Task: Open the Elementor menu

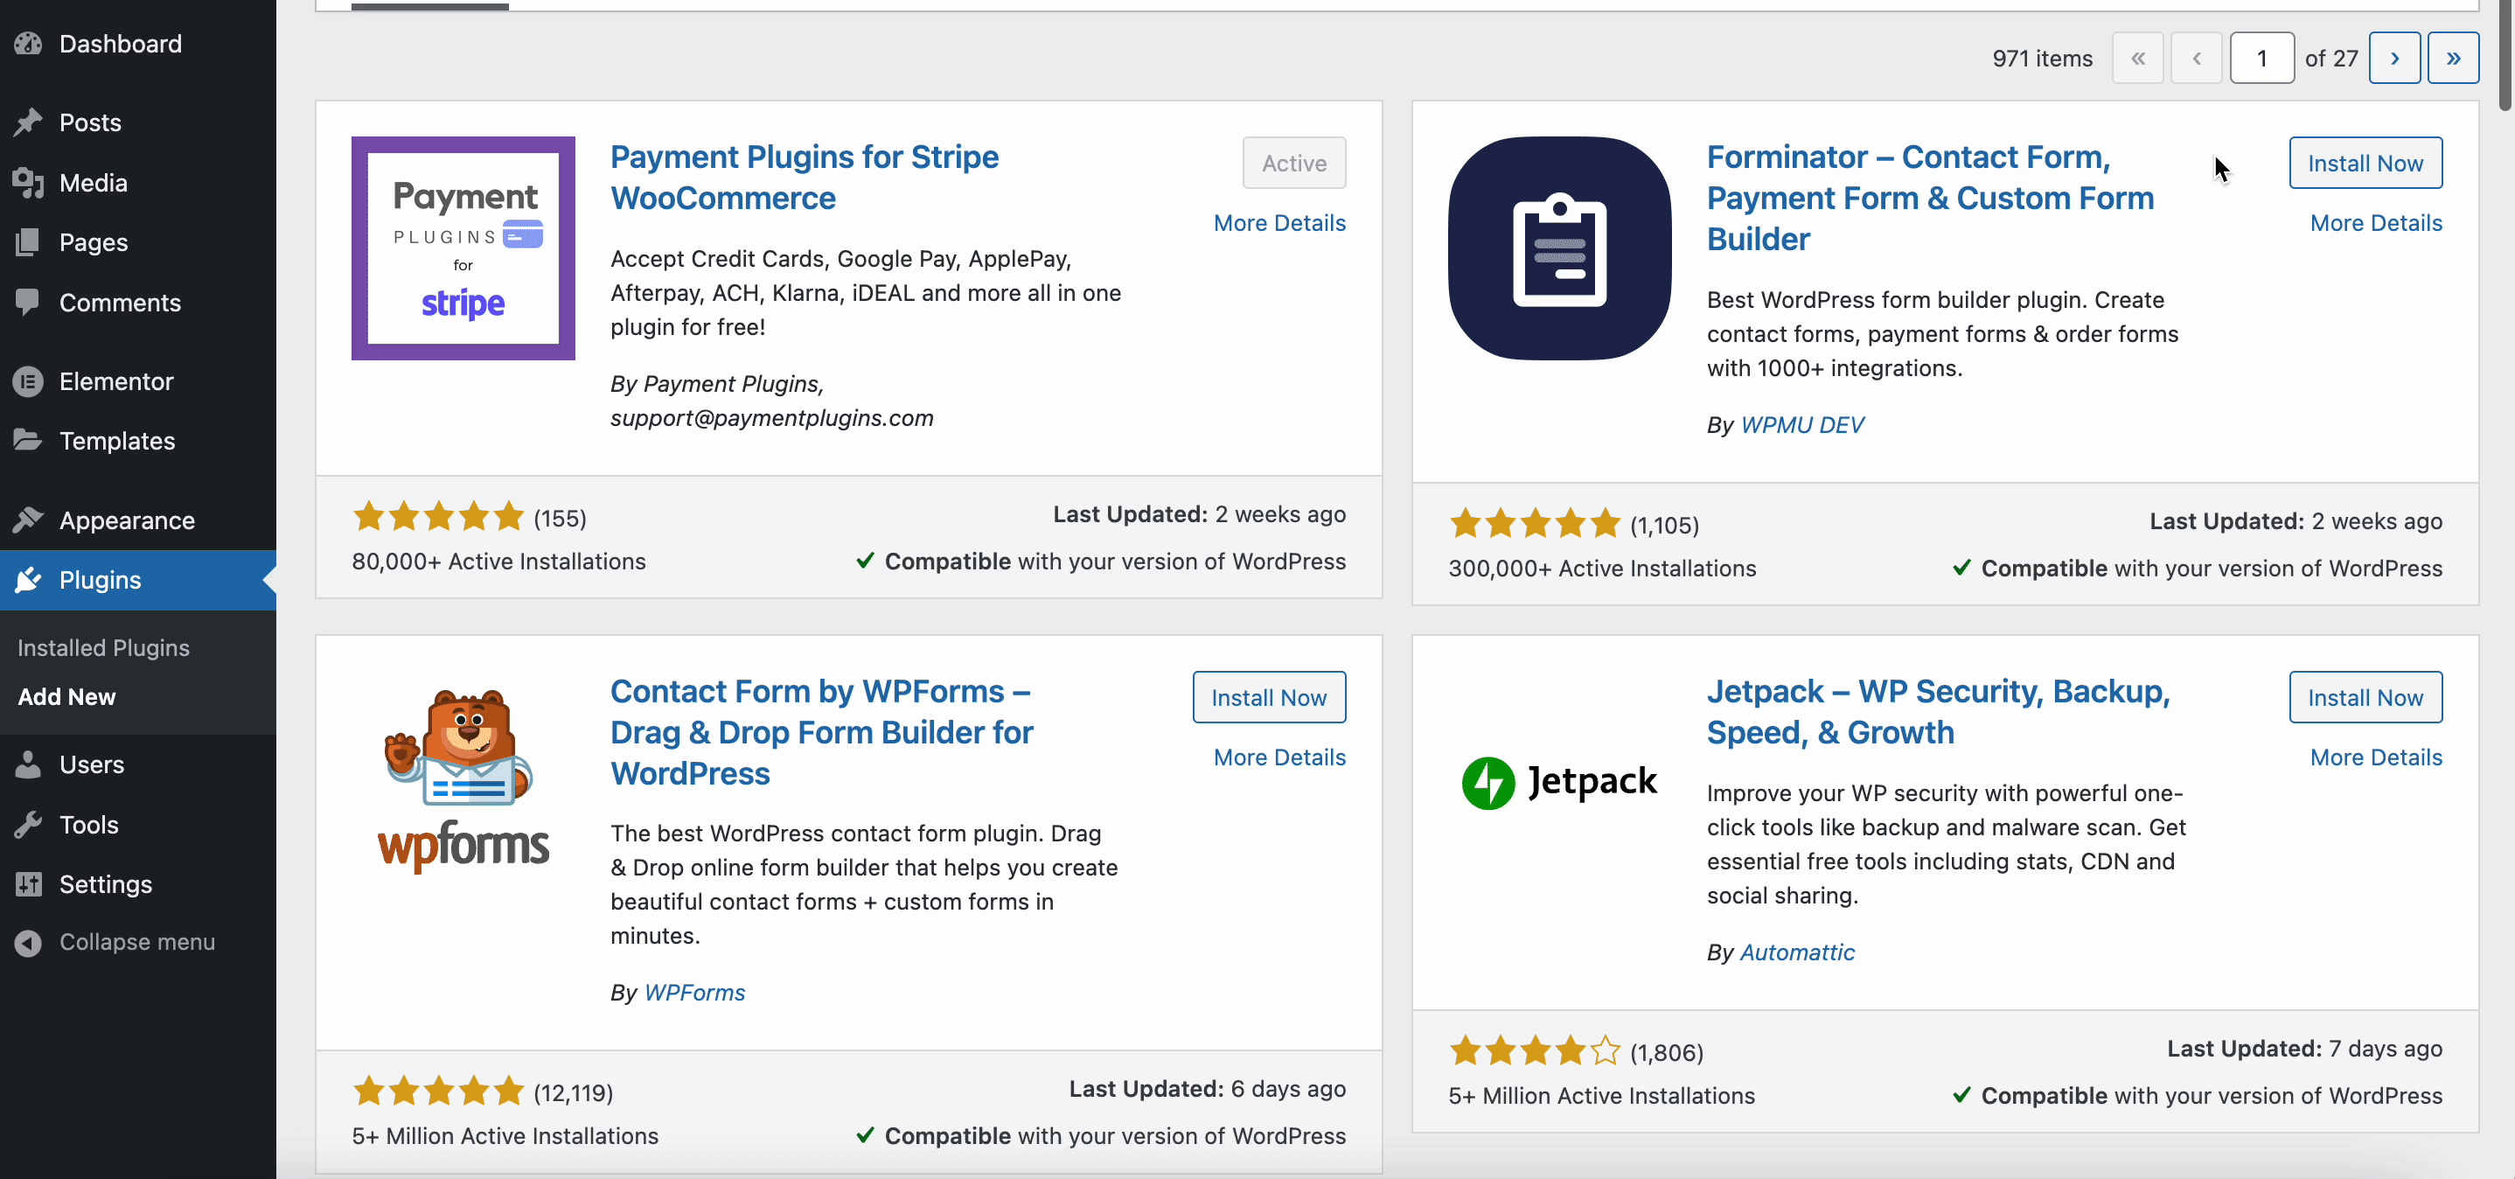Action: tap(115, 381)
